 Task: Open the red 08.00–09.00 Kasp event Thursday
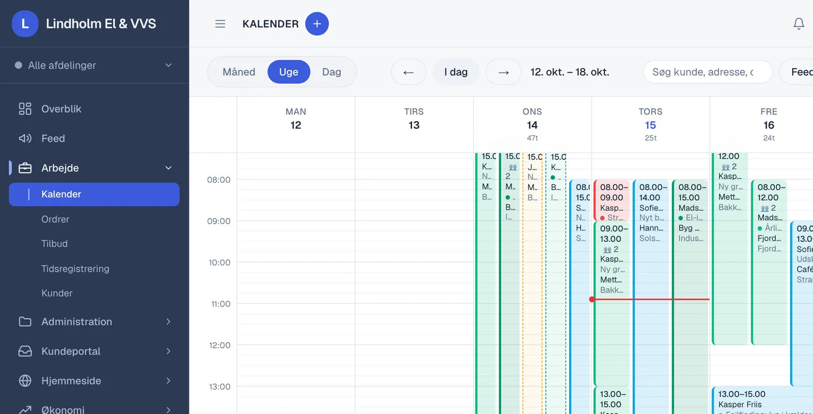pyautogui.click(x=612, y=201)
